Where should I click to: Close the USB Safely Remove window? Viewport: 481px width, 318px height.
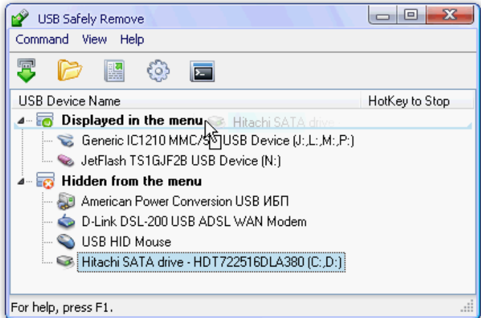tap(450, 15)
